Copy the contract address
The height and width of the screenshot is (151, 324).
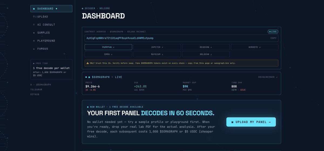[274, 38]
